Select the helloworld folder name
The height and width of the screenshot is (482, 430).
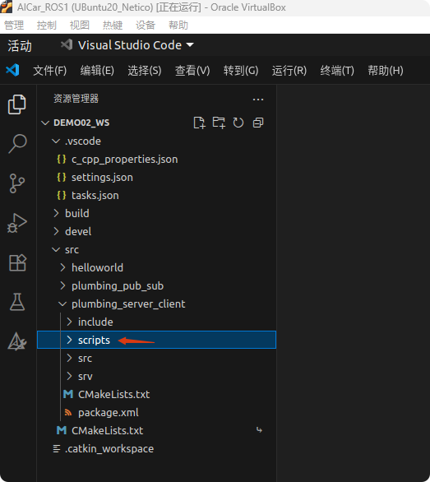(x=98, y=268)
